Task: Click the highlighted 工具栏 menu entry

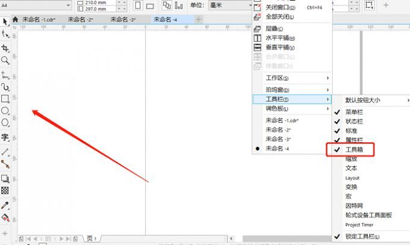Action: [x=292, y=99]
